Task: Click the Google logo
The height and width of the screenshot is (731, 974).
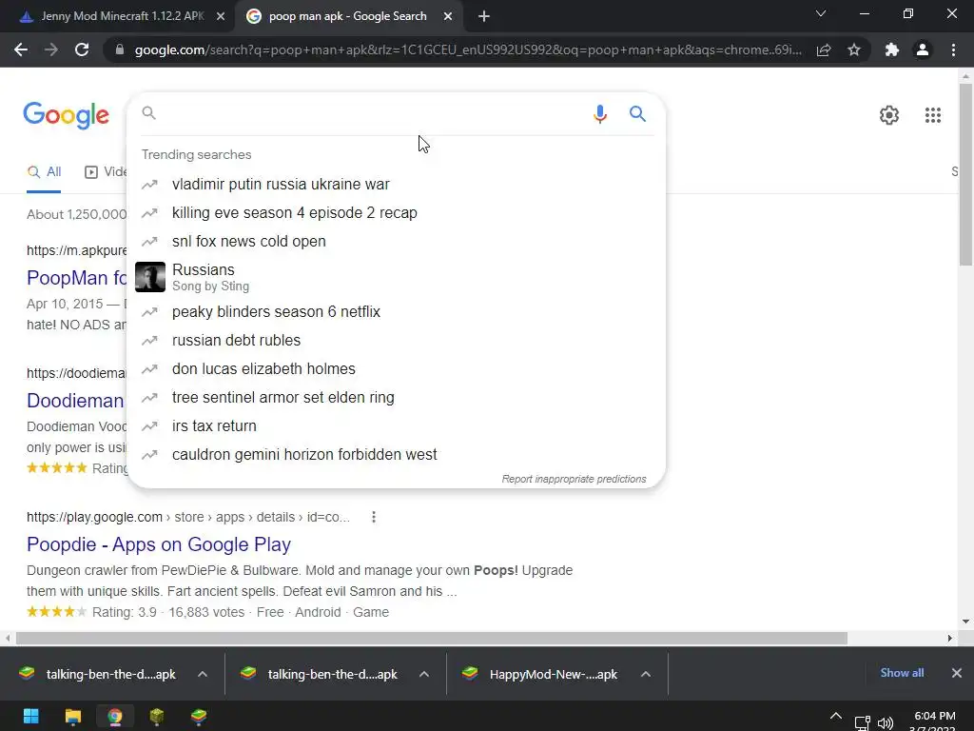Action: [66, 115]
